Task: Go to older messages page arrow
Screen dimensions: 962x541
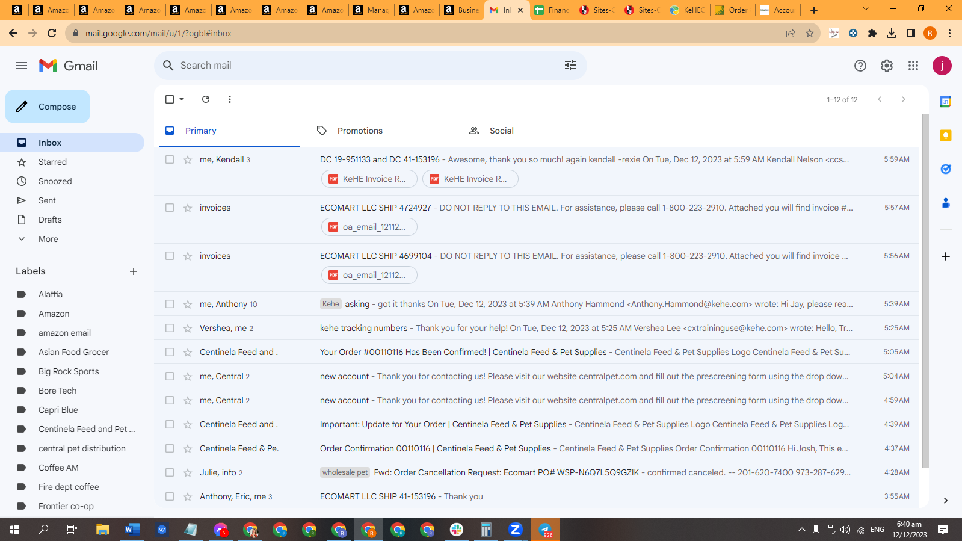Action: [903, 99]
